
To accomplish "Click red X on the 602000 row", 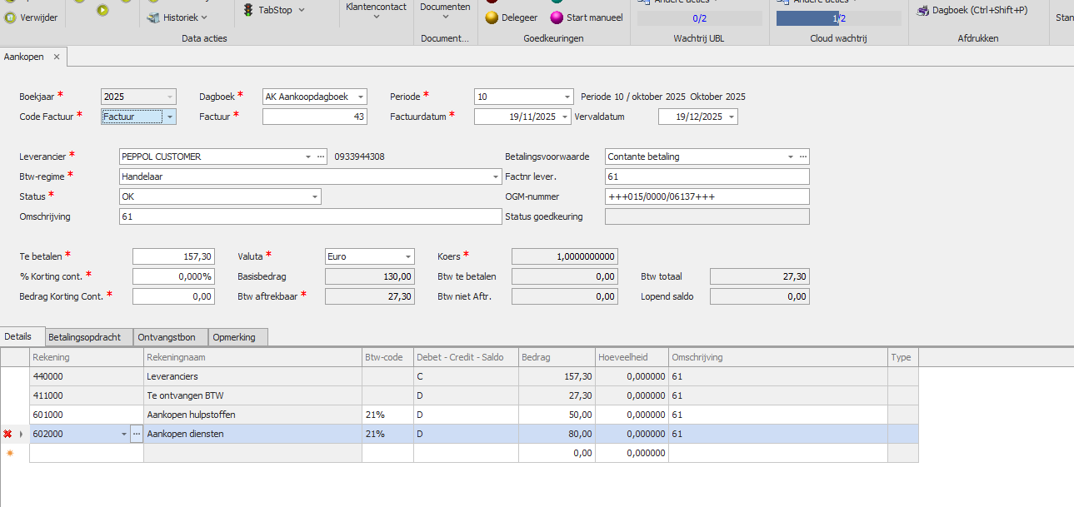I will click(7, 434).
